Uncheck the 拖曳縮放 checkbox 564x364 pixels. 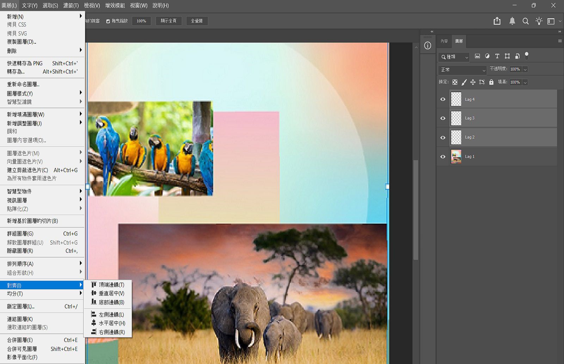pyautogui.click(x=108, y=21)
